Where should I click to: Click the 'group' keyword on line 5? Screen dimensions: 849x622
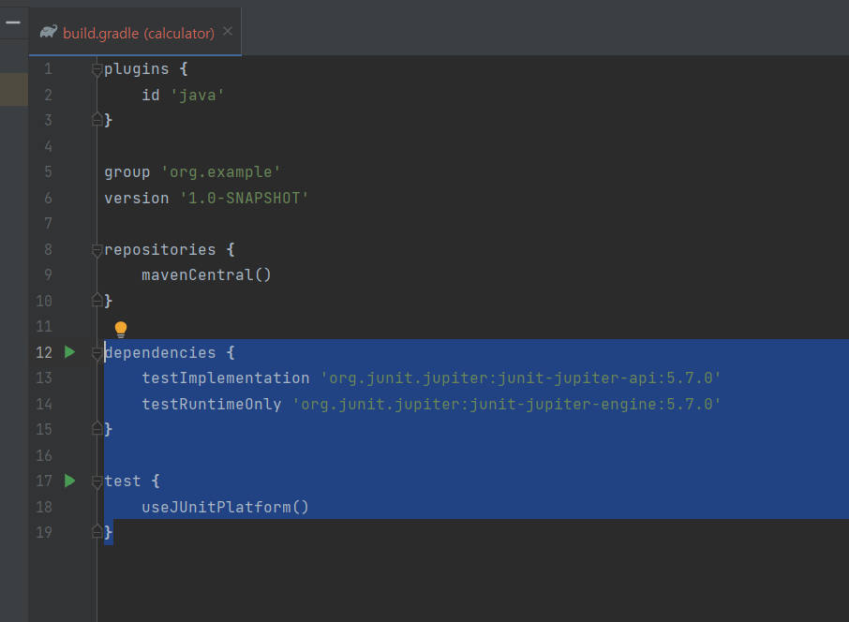pos(127,172)
